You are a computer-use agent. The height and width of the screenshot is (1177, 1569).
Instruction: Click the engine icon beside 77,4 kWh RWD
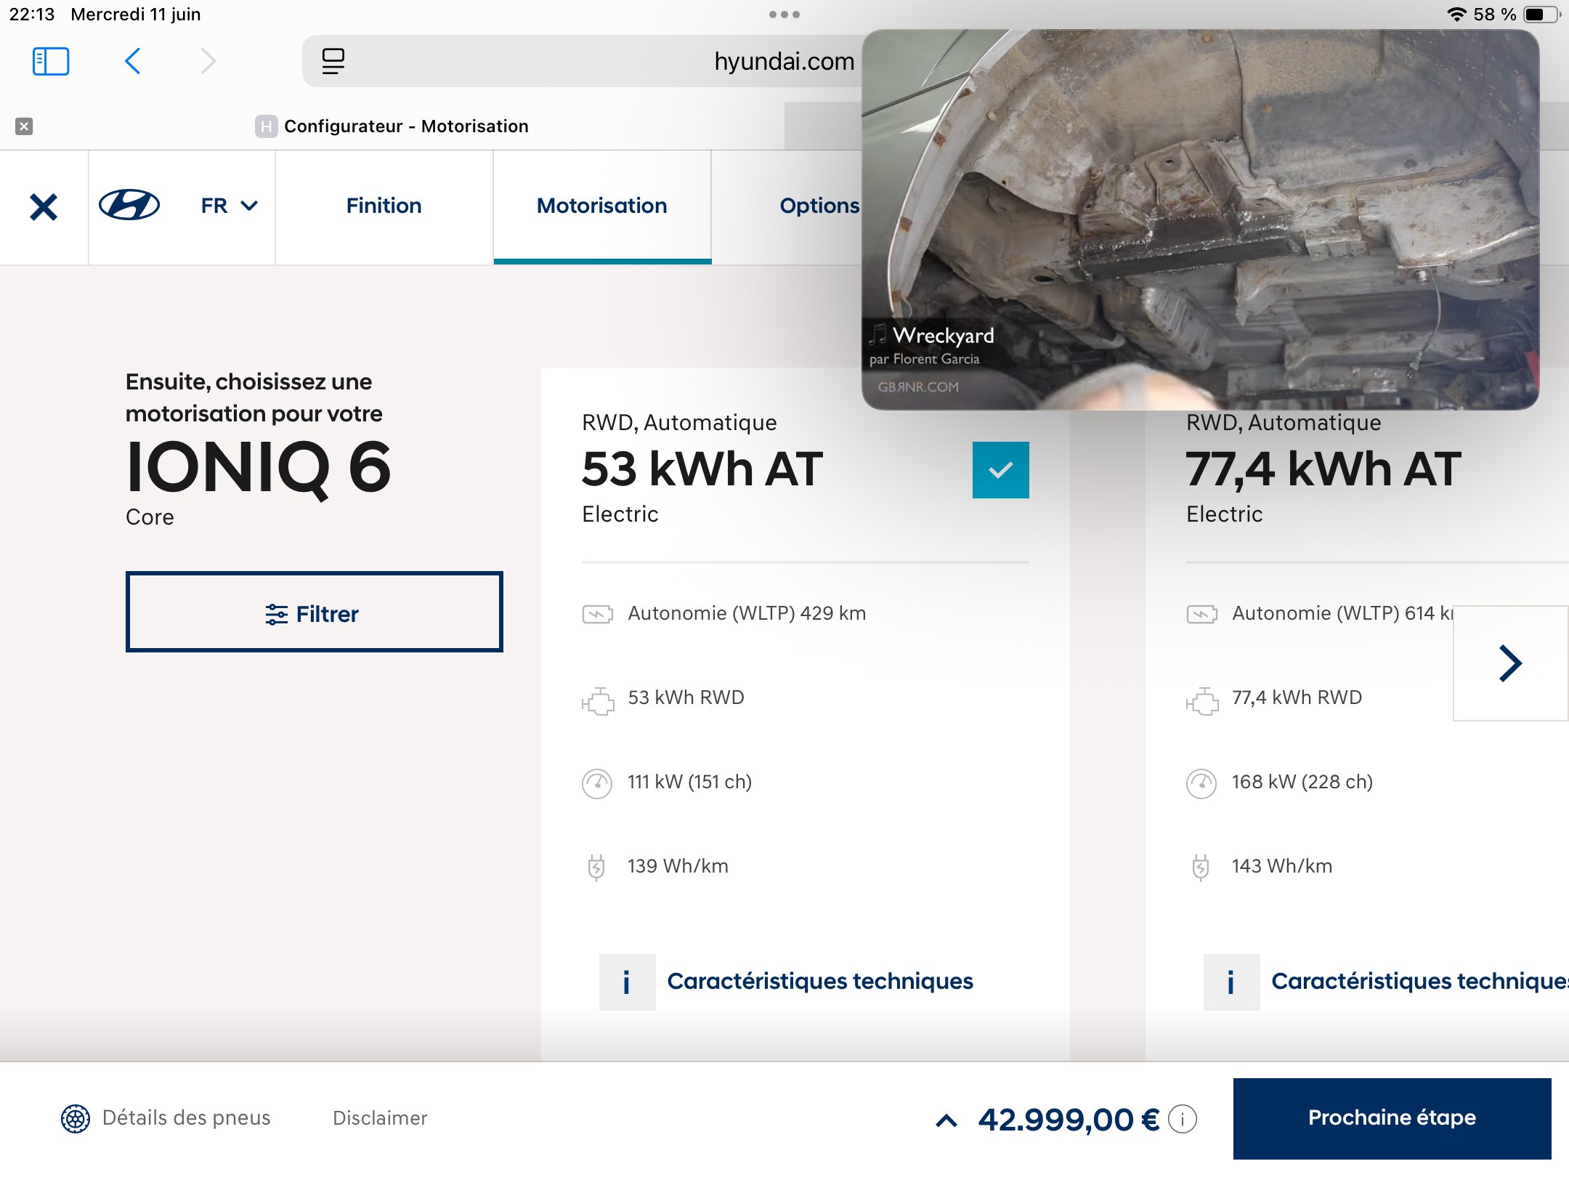(x=1202, y=700)
